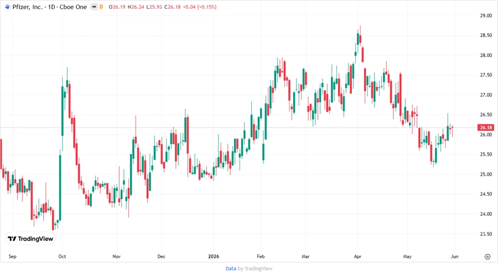Screen dimensions: 498x275
Task: Click the 27.00 price axis label
Action: [x=486, y=95]
